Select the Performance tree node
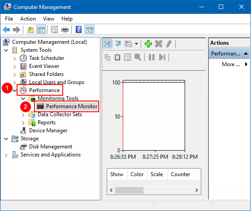Screen dimensions: 251x211 pyautogui.click(x=44, y=90)
